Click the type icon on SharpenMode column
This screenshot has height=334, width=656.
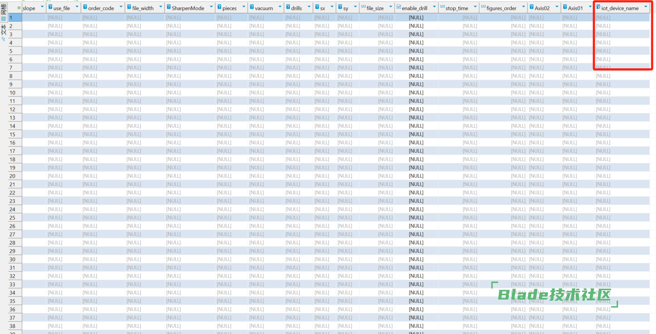168,7
